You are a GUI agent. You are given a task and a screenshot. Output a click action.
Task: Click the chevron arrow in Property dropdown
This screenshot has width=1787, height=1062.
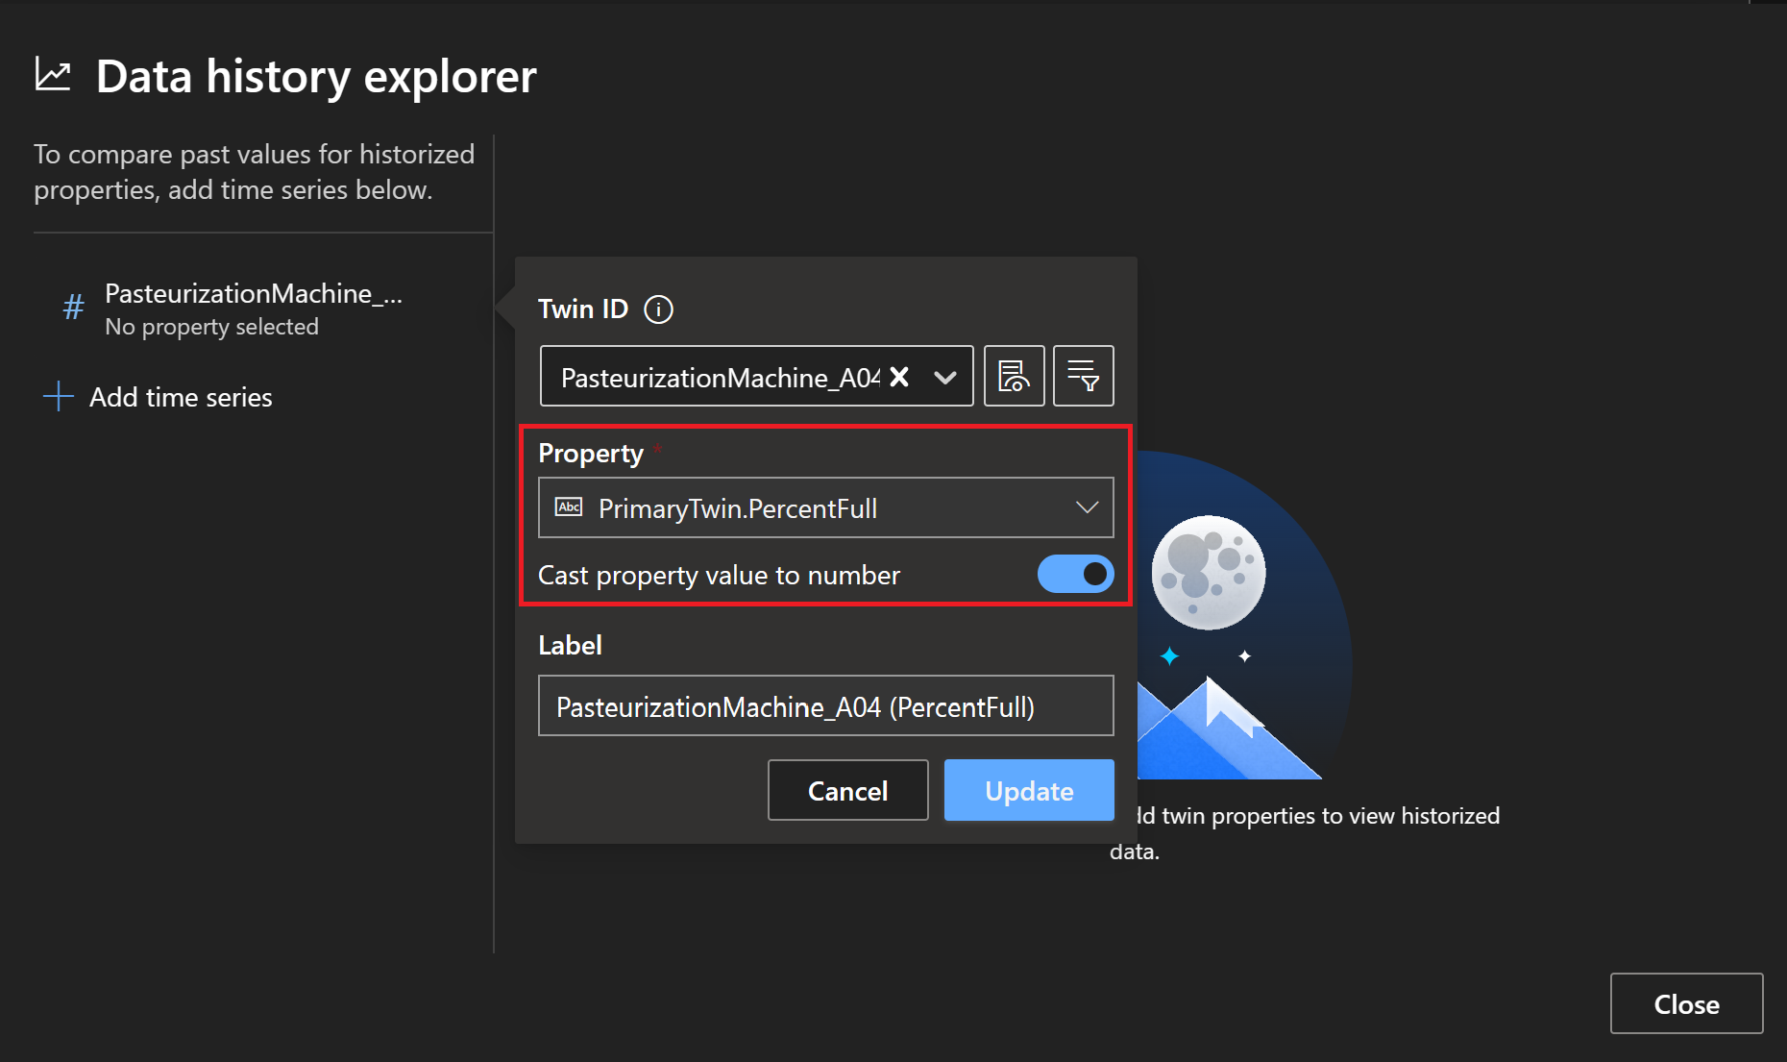(1087, 507)
